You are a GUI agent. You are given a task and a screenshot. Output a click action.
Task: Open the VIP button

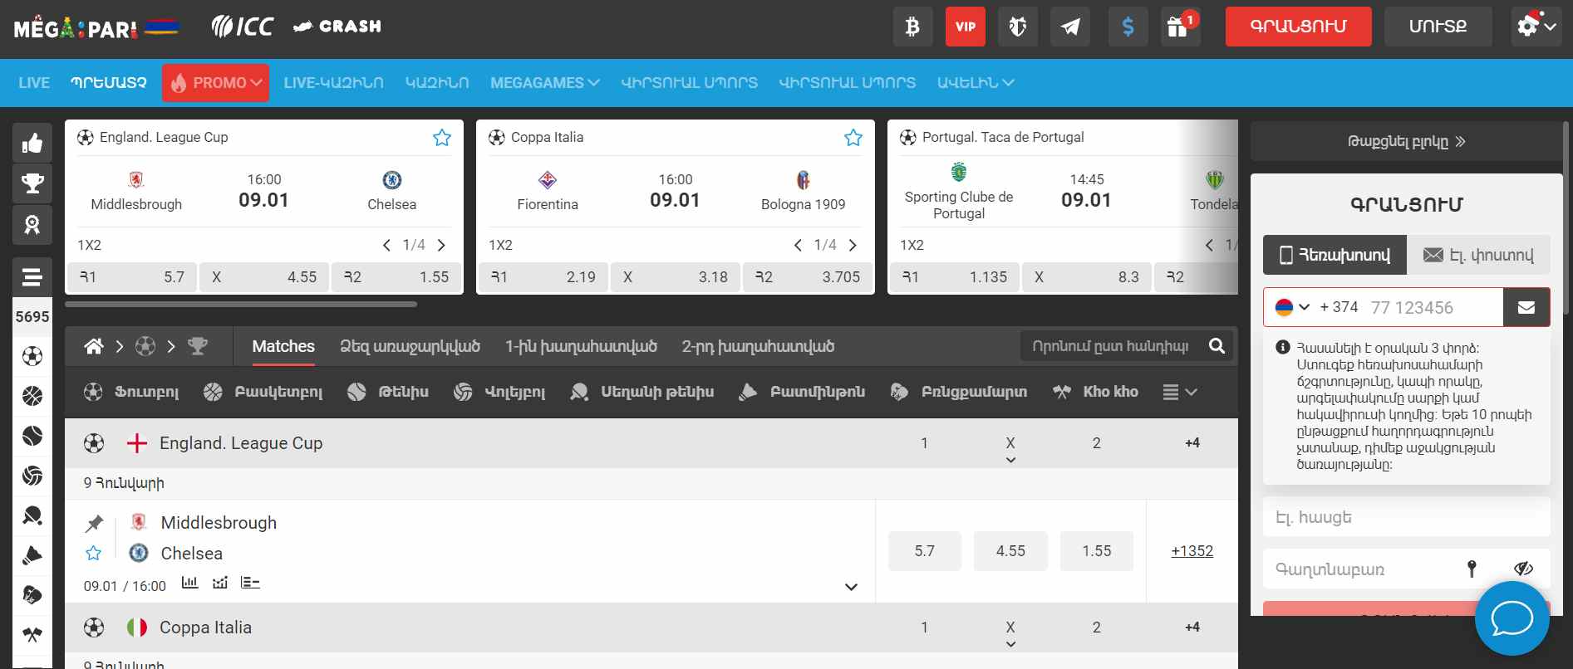tap(966, 27)
